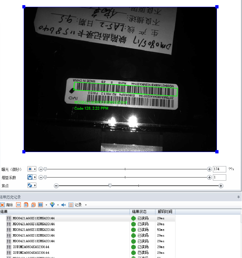Expand the gain icon's dropdown arrow
This screenshot has height=258, width=242.
(35, 177)
